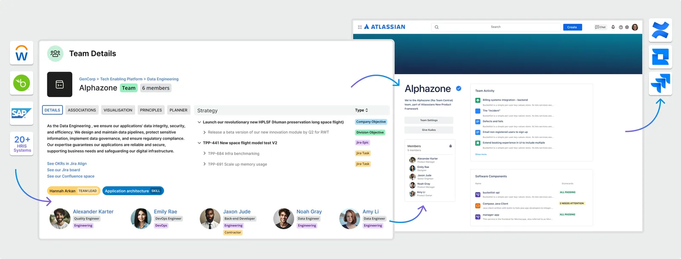Click the Hannah Arkan TEAM LEAD tag
Image resolution: width=681 pixels, height=259 pixels.
74,191
